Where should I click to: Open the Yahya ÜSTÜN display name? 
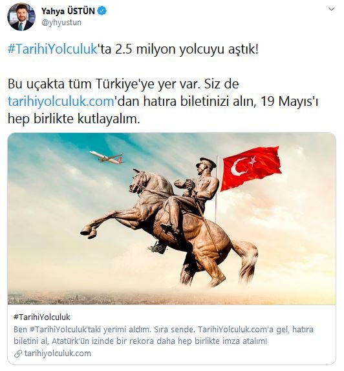point(68,11)
